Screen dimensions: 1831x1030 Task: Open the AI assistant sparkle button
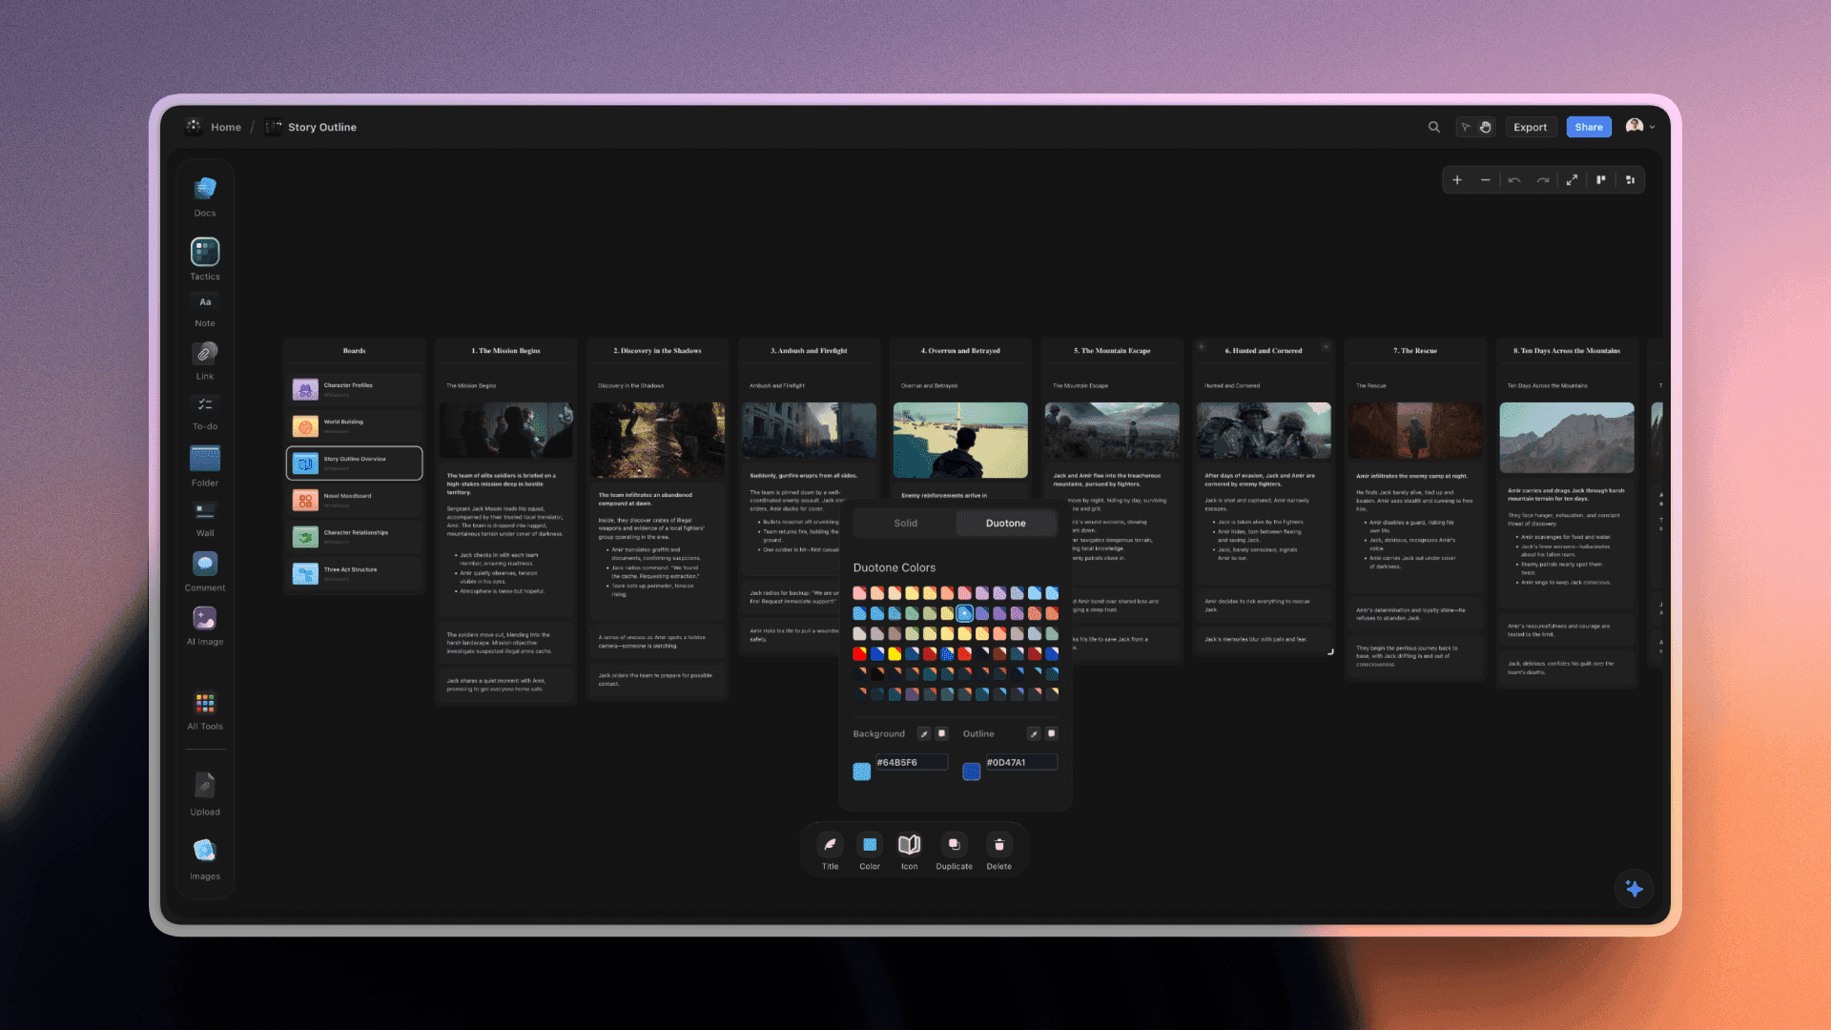pos(1634,889)
